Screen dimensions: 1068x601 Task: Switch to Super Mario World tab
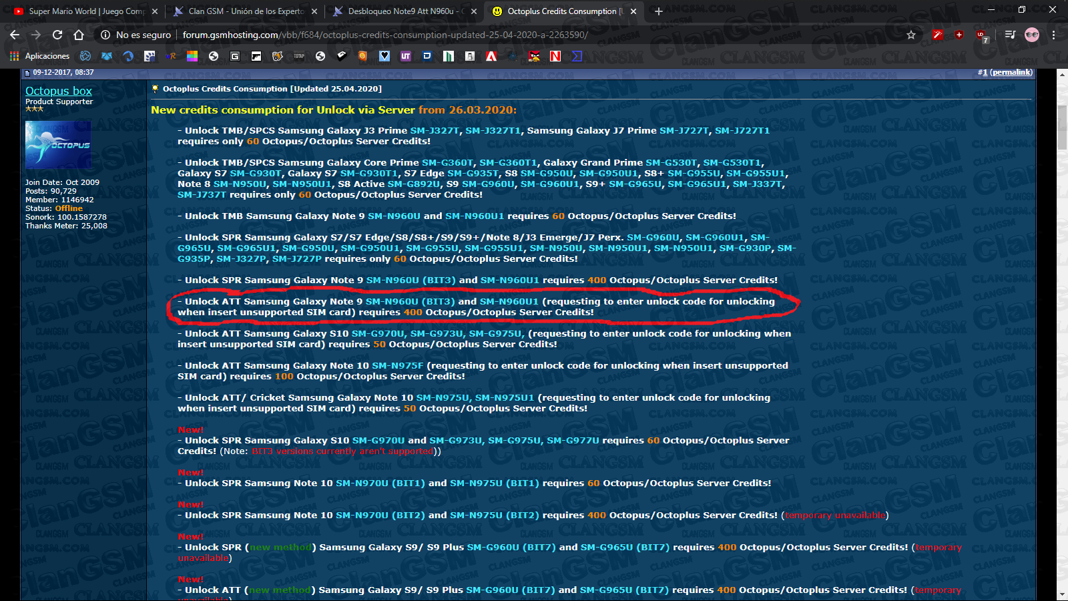click(85, 11)
